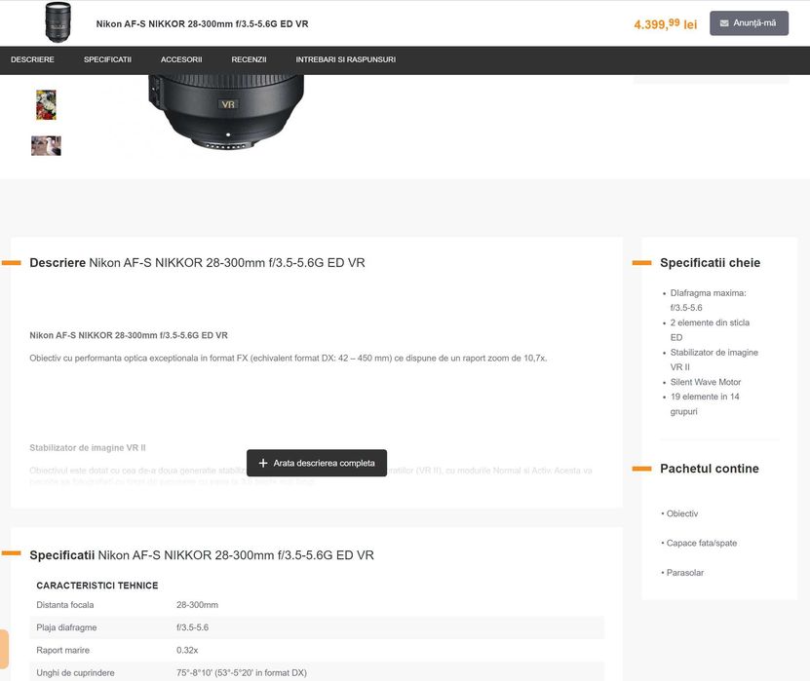Switch to the SPECIFICATII tab
Viewport: 810px width, 681px height.
[x=107, y=59]
